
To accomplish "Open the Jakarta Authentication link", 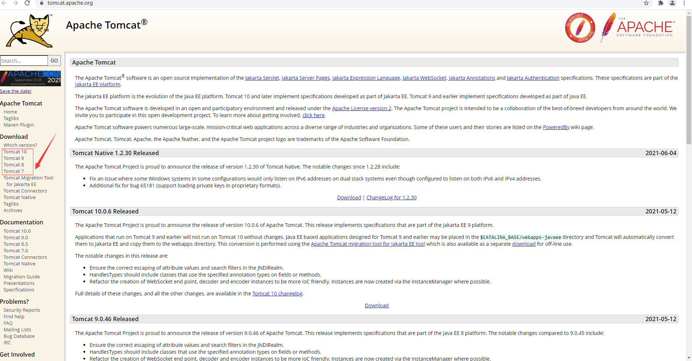I will pyautogui.click(x=533, y=78).
